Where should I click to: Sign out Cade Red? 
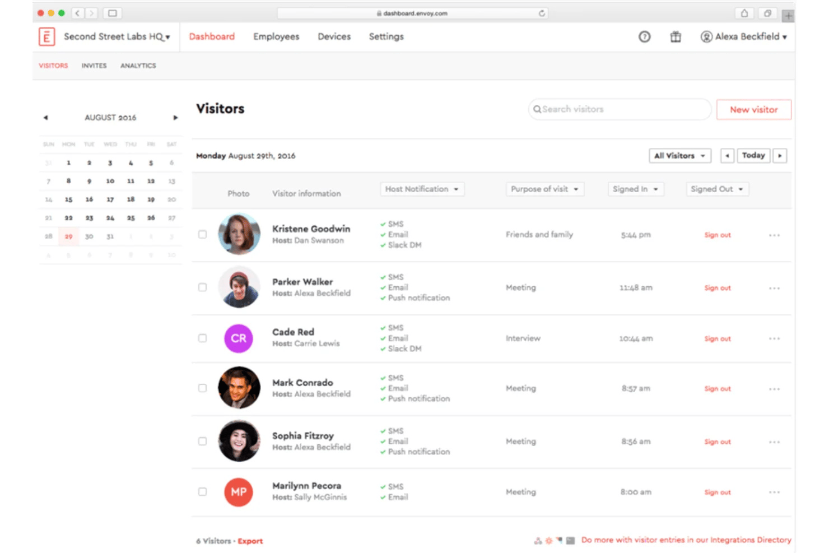(718, 339)
